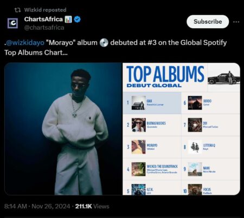Click the disc emoji in the tweet

(104, 43)
